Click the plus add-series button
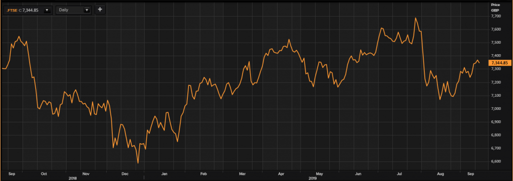The width and height of the screenshot is (513, 181). click(x=100, y=10)
